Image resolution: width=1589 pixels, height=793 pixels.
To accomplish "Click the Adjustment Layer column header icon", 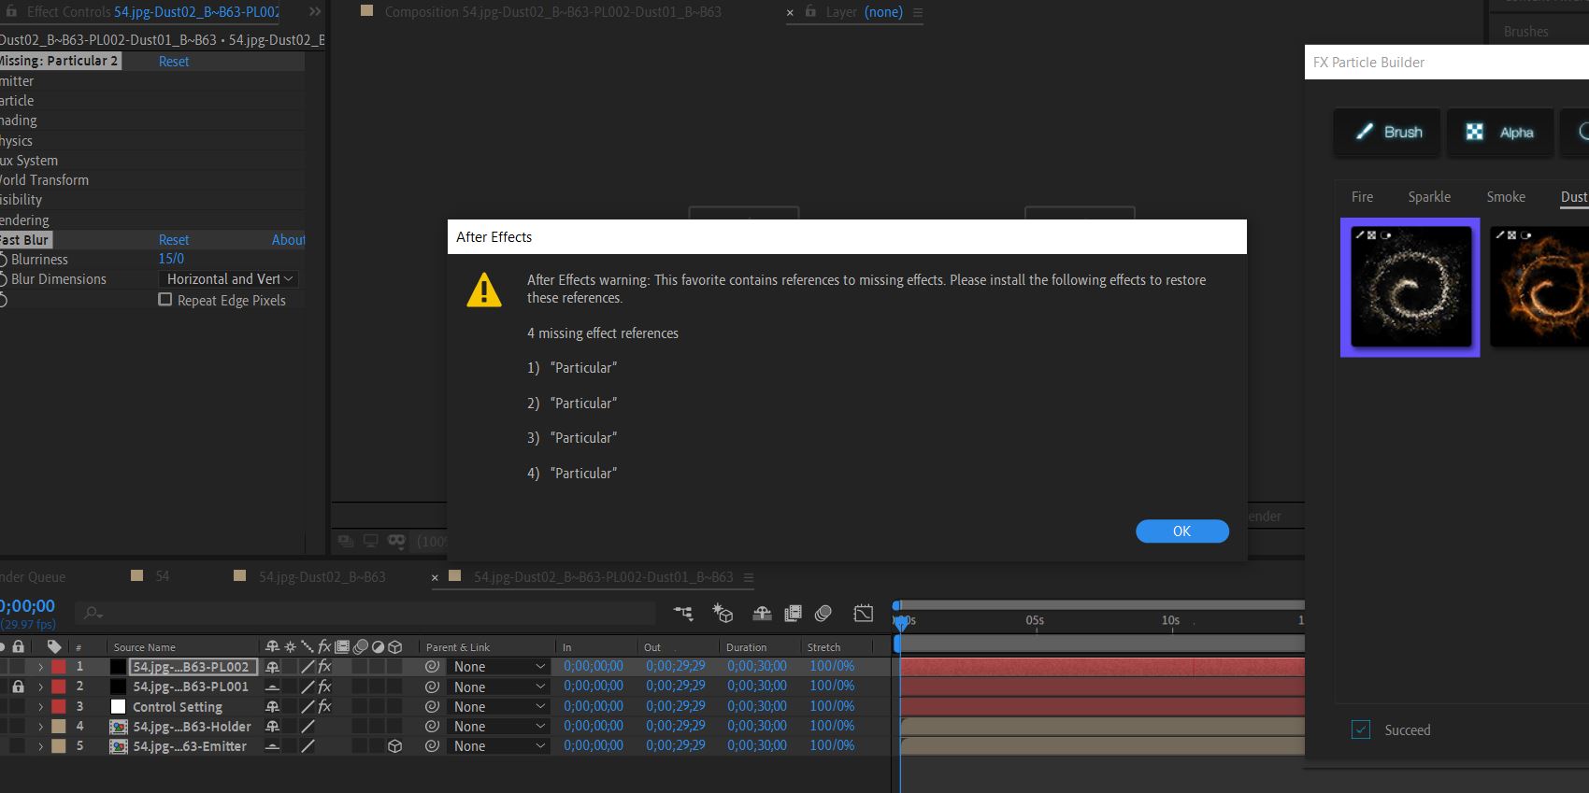I will coord(378,646).
